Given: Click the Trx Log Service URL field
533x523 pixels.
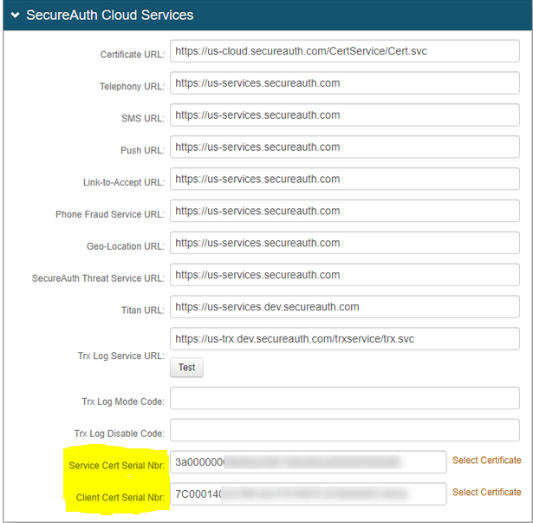Looking at the screenshot, I should pyautogui.click(x=345, y=339).
